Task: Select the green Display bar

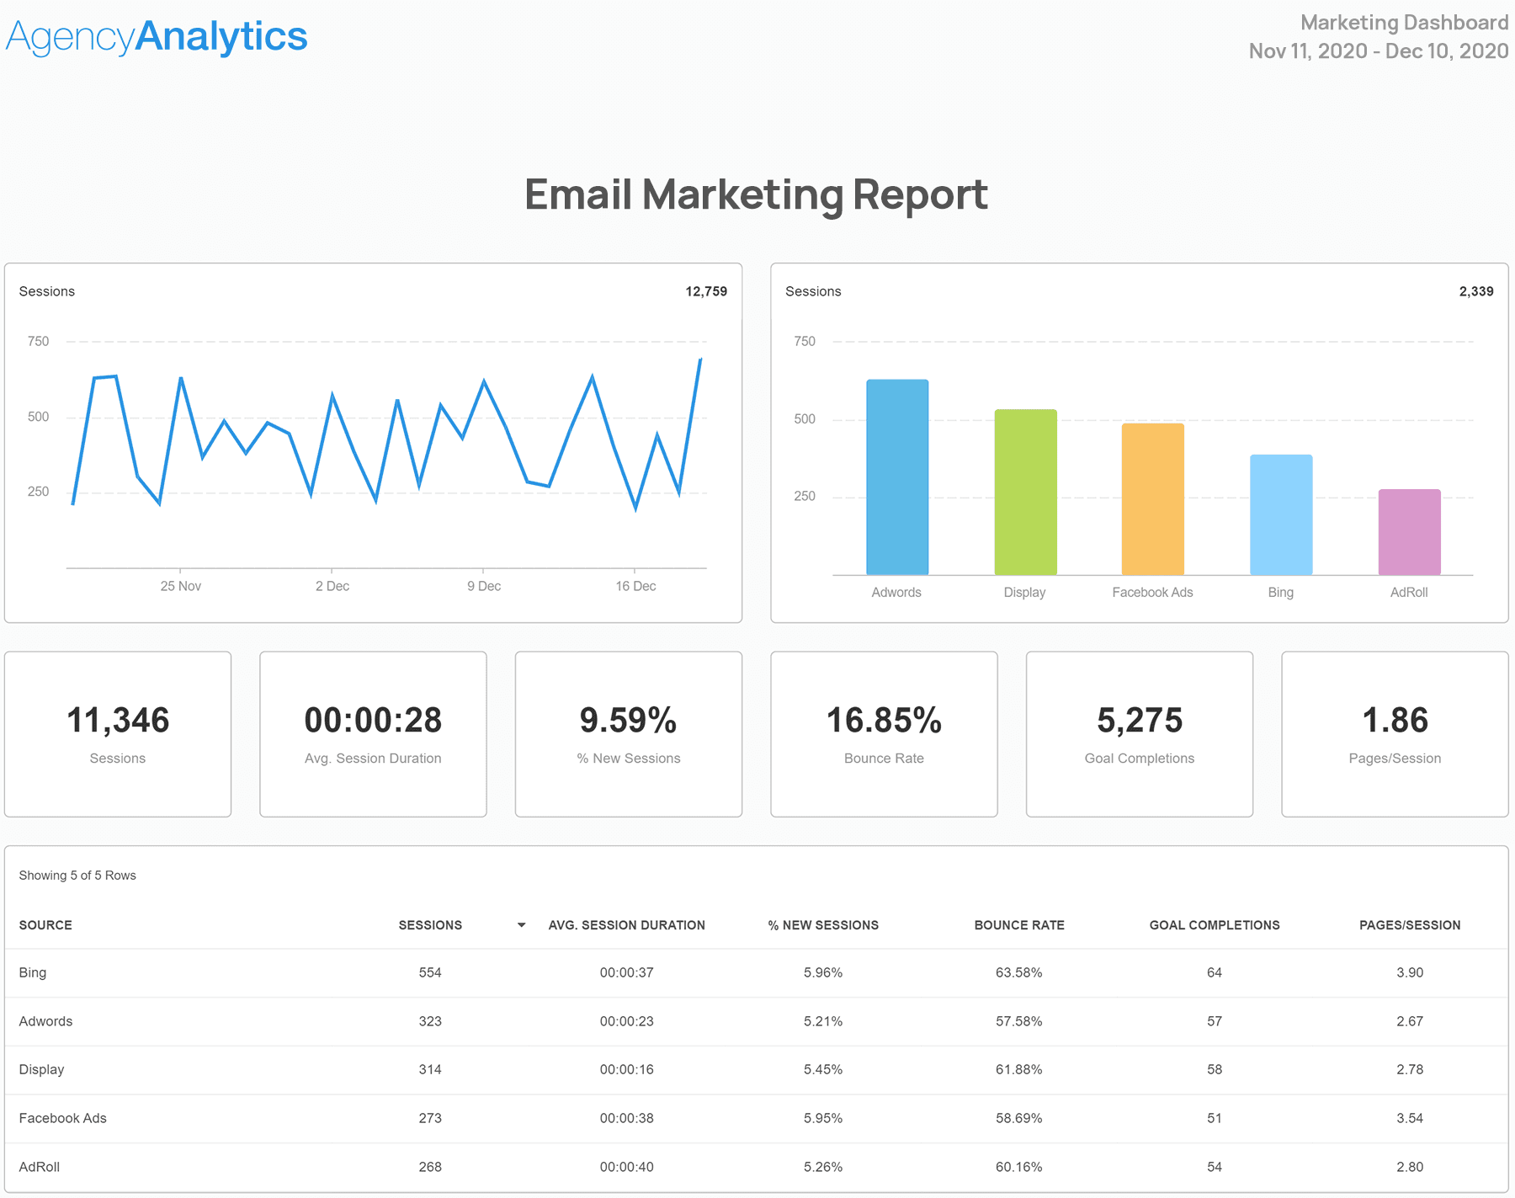Action: click(x=1025, y=493)
